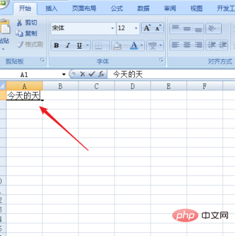
Task: Align text left
Action: click(x=175, y=45)
